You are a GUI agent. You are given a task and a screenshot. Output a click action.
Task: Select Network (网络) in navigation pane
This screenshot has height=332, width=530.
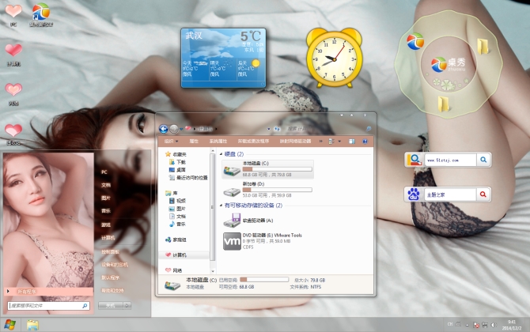(x=177, y=270)
